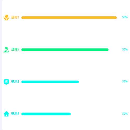This screenshot has height=130, width=130.
Task: Click the 35% percentage value
Action: (x=125, y=81)
